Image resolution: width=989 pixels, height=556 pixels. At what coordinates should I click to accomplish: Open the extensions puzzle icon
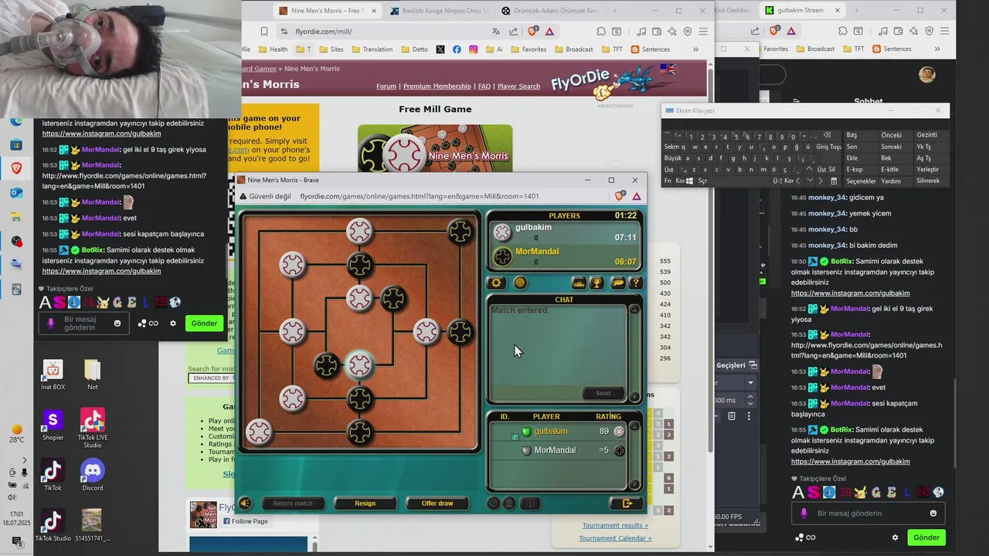coord(601,32)
